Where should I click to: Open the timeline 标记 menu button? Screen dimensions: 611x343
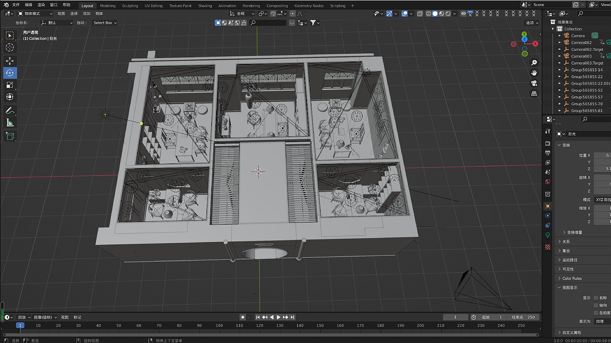click(77, 317)
